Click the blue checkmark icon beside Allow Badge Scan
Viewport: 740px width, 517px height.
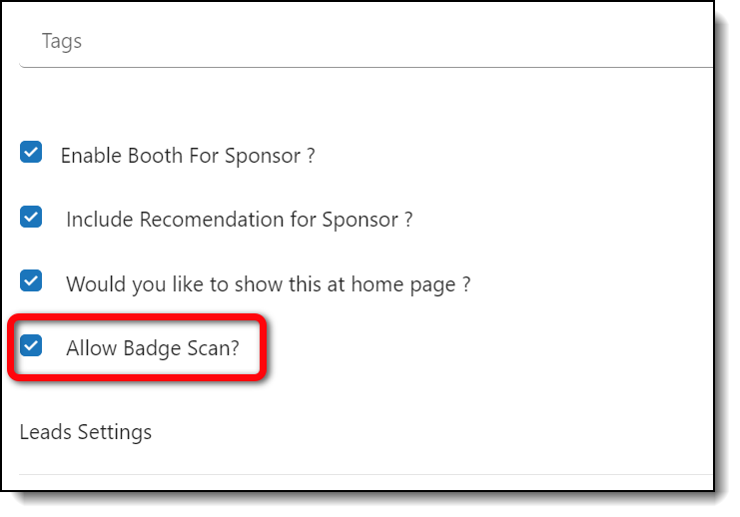point(31,345)
